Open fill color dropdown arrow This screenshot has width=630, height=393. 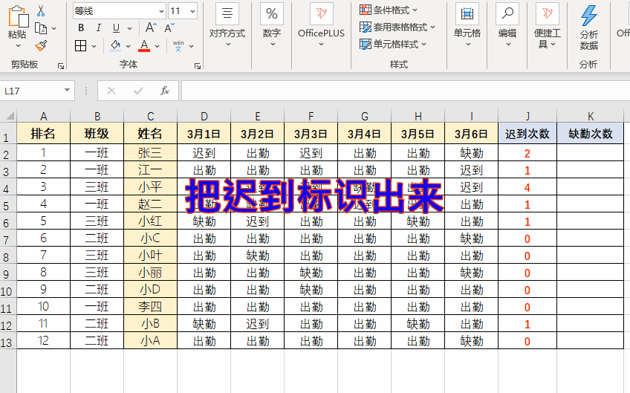[x=129, y=46]
